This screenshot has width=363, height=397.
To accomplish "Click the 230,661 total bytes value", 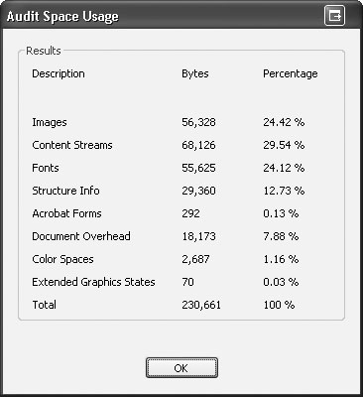I will 201,305.
